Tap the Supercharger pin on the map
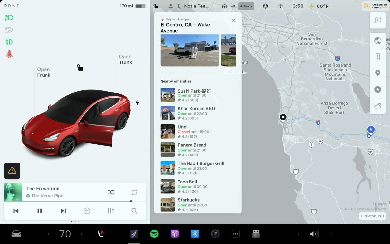Viewport: 390px width, 244px height. point(371,130)
